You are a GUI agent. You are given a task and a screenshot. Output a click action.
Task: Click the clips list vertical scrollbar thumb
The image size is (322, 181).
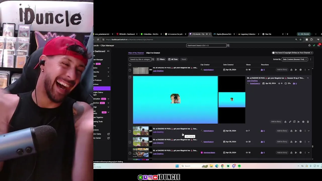312,146
